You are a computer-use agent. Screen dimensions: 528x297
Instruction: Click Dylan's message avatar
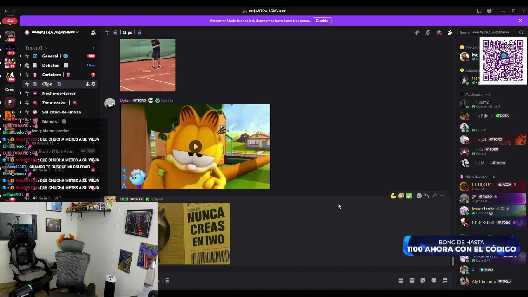coord(110,104)
